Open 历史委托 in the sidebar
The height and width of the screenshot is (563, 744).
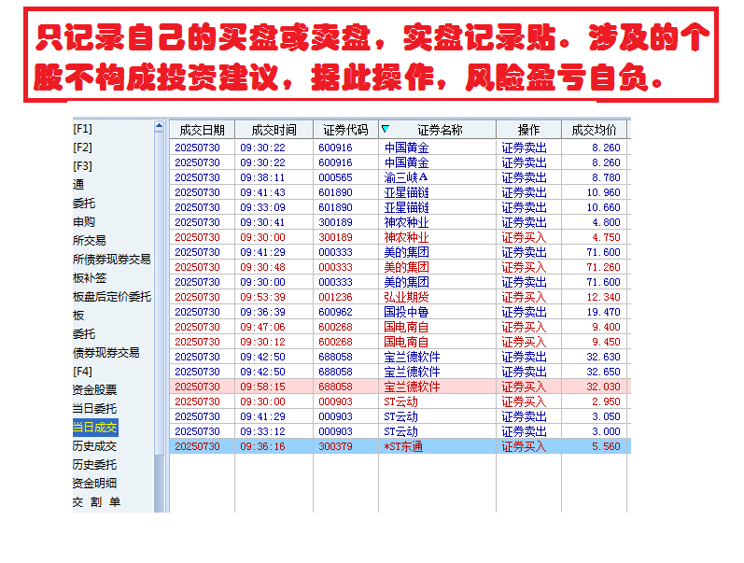pos(94,464)
